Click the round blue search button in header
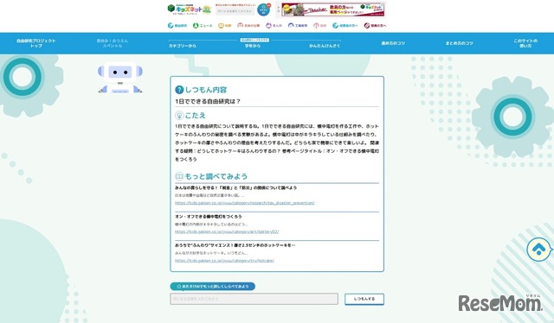 tap(263, 9)
